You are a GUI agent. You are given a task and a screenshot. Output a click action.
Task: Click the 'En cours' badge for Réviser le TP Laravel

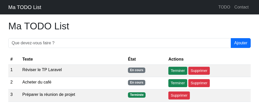pos(136,70)
